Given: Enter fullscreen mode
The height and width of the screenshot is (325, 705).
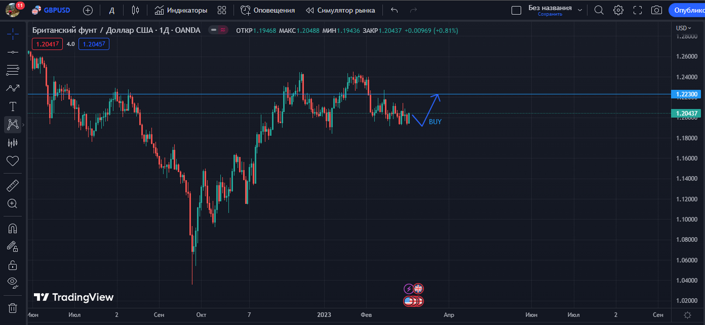Looking at the screenshot, I should coord(637,10).
